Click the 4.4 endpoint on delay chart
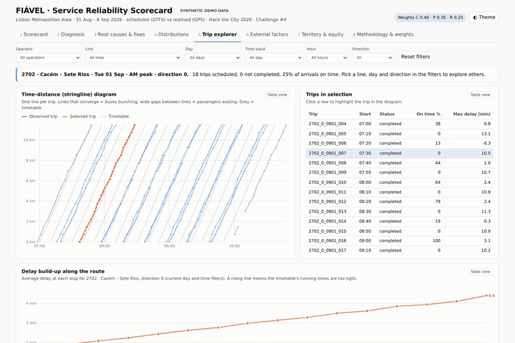Viewport: 515px width, 343px height. point(487,296)
